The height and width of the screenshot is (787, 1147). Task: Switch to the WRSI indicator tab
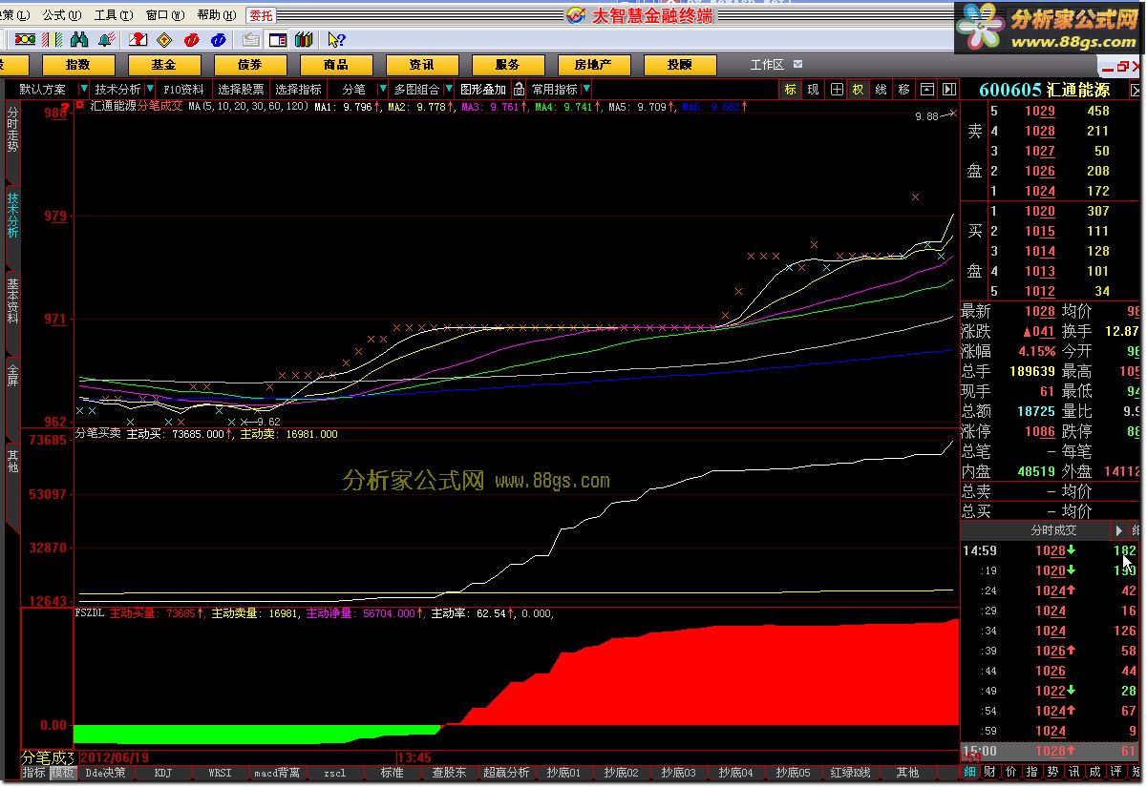coord(220,773)
